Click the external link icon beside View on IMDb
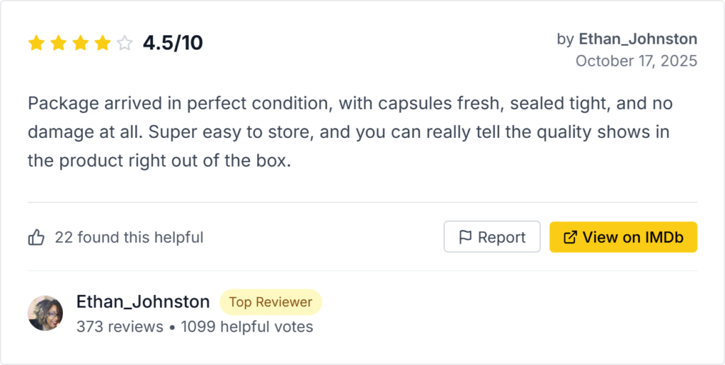This screenshot has height=365, width=725. 569,238
